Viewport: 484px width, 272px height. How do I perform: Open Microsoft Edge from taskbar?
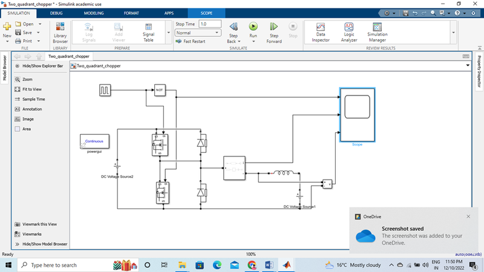point(217,265)
